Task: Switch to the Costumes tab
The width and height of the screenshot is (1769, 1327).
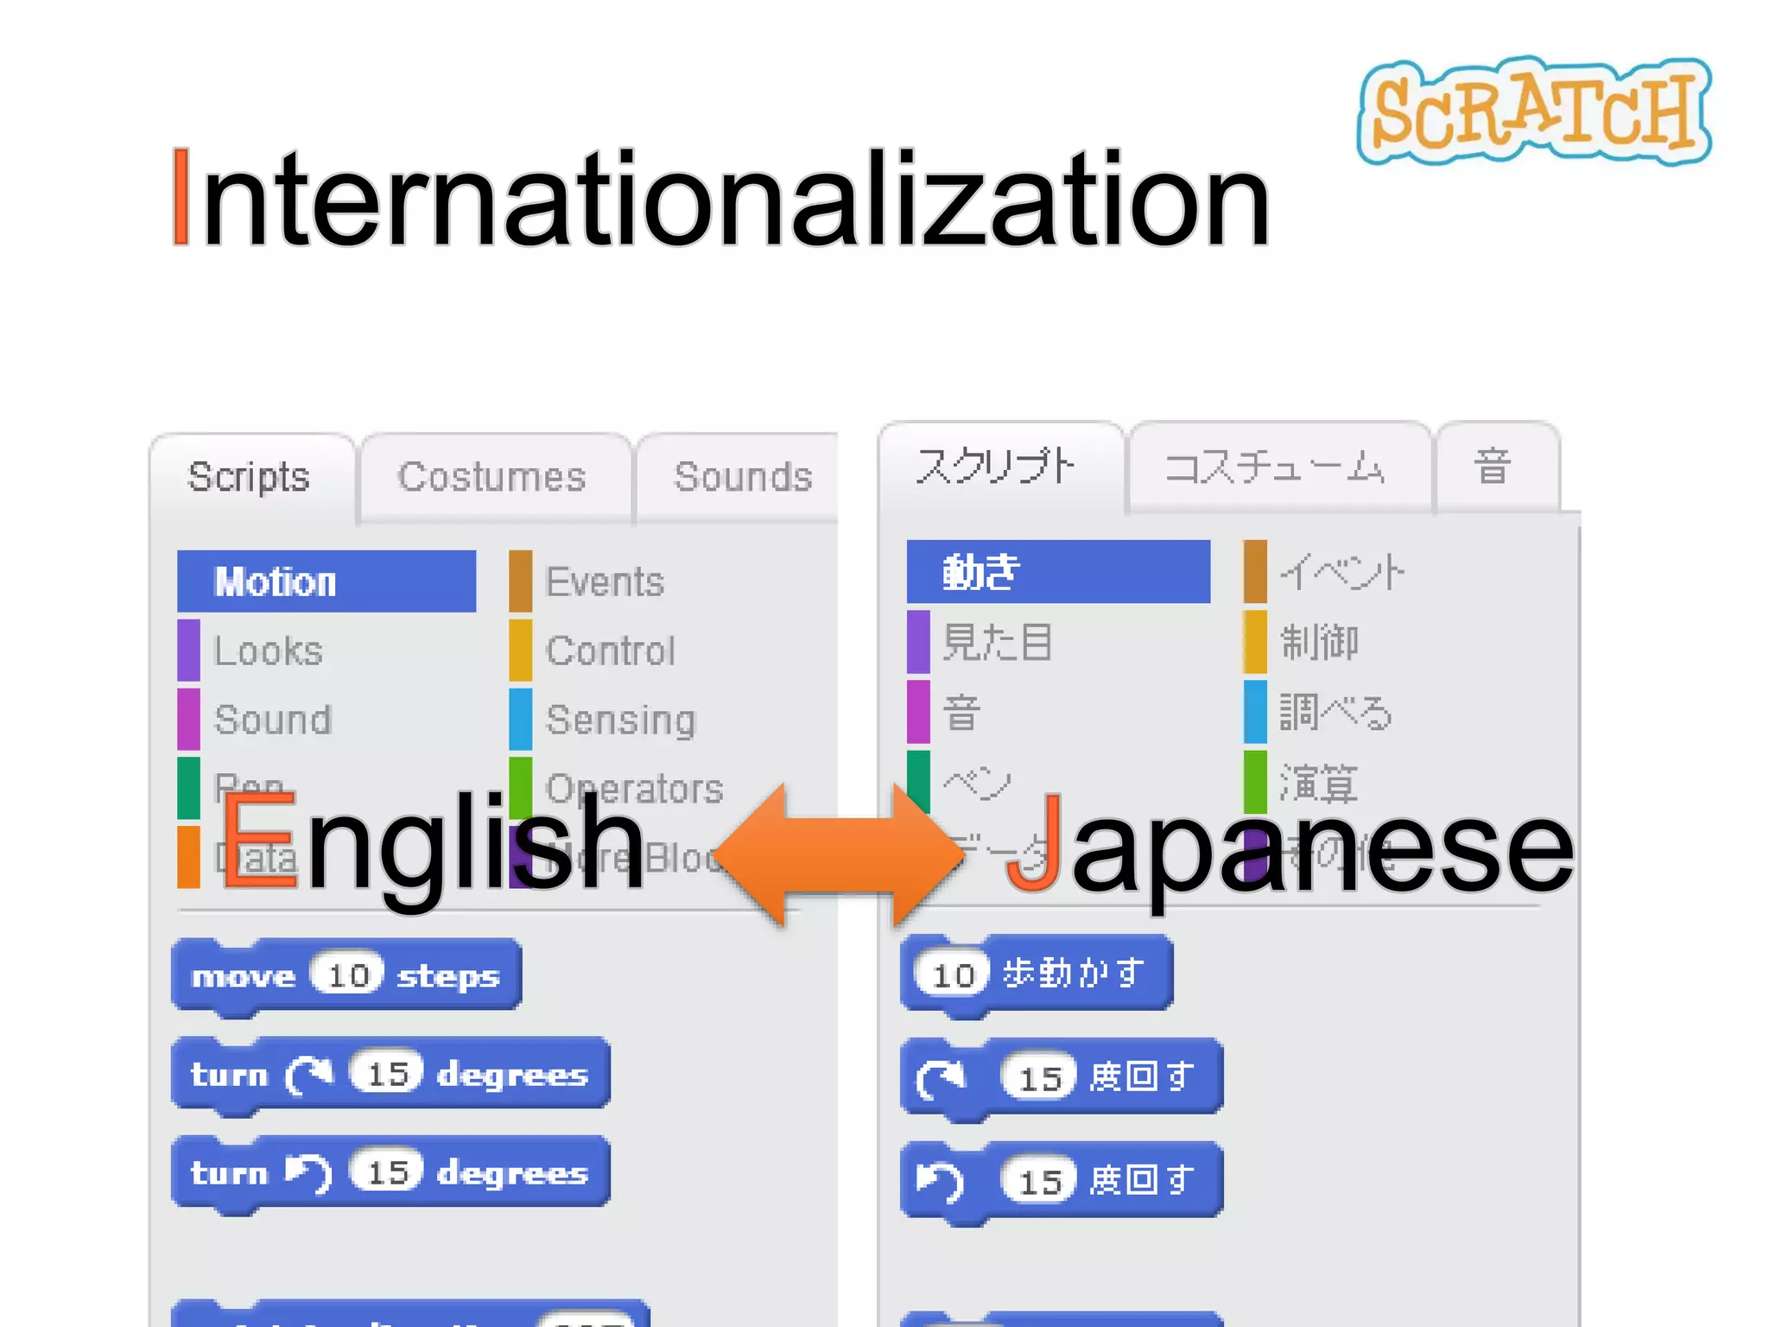Action: [494, 478]
